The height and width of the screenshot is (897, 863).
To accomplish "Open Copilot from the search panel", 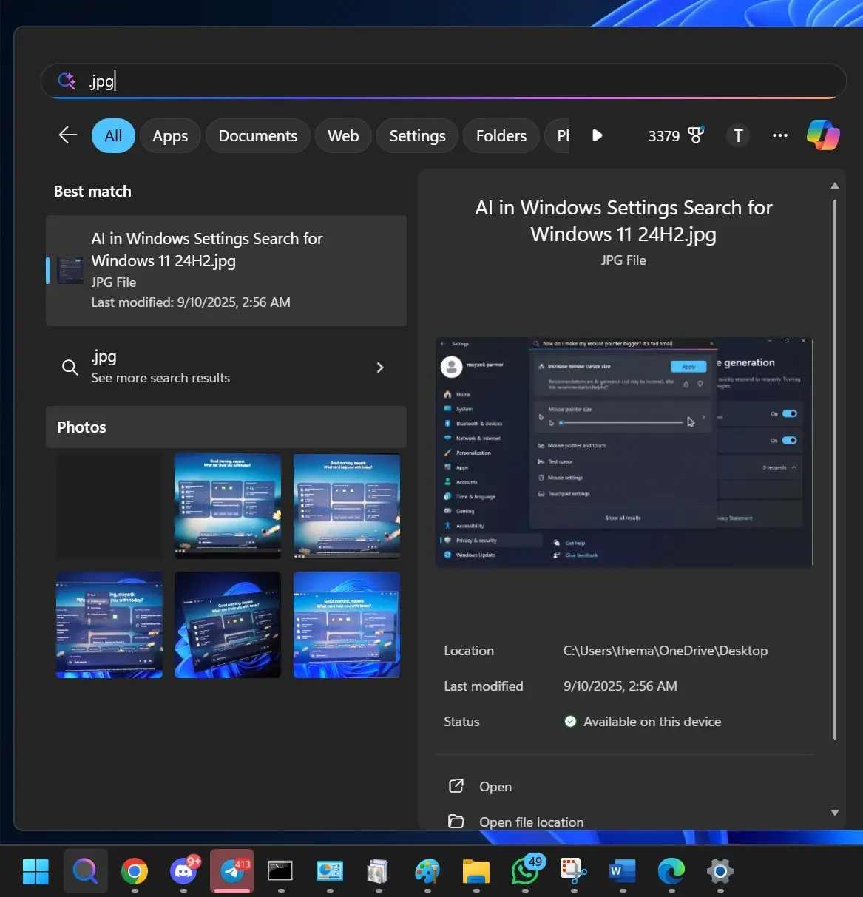I will coord(822,135).
